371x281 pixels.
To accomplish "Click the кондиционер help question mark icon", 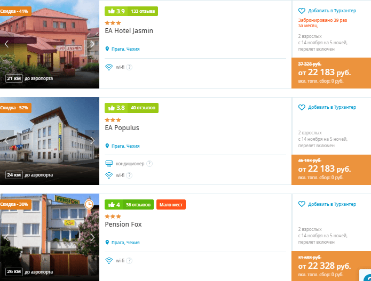I will 149,164.
